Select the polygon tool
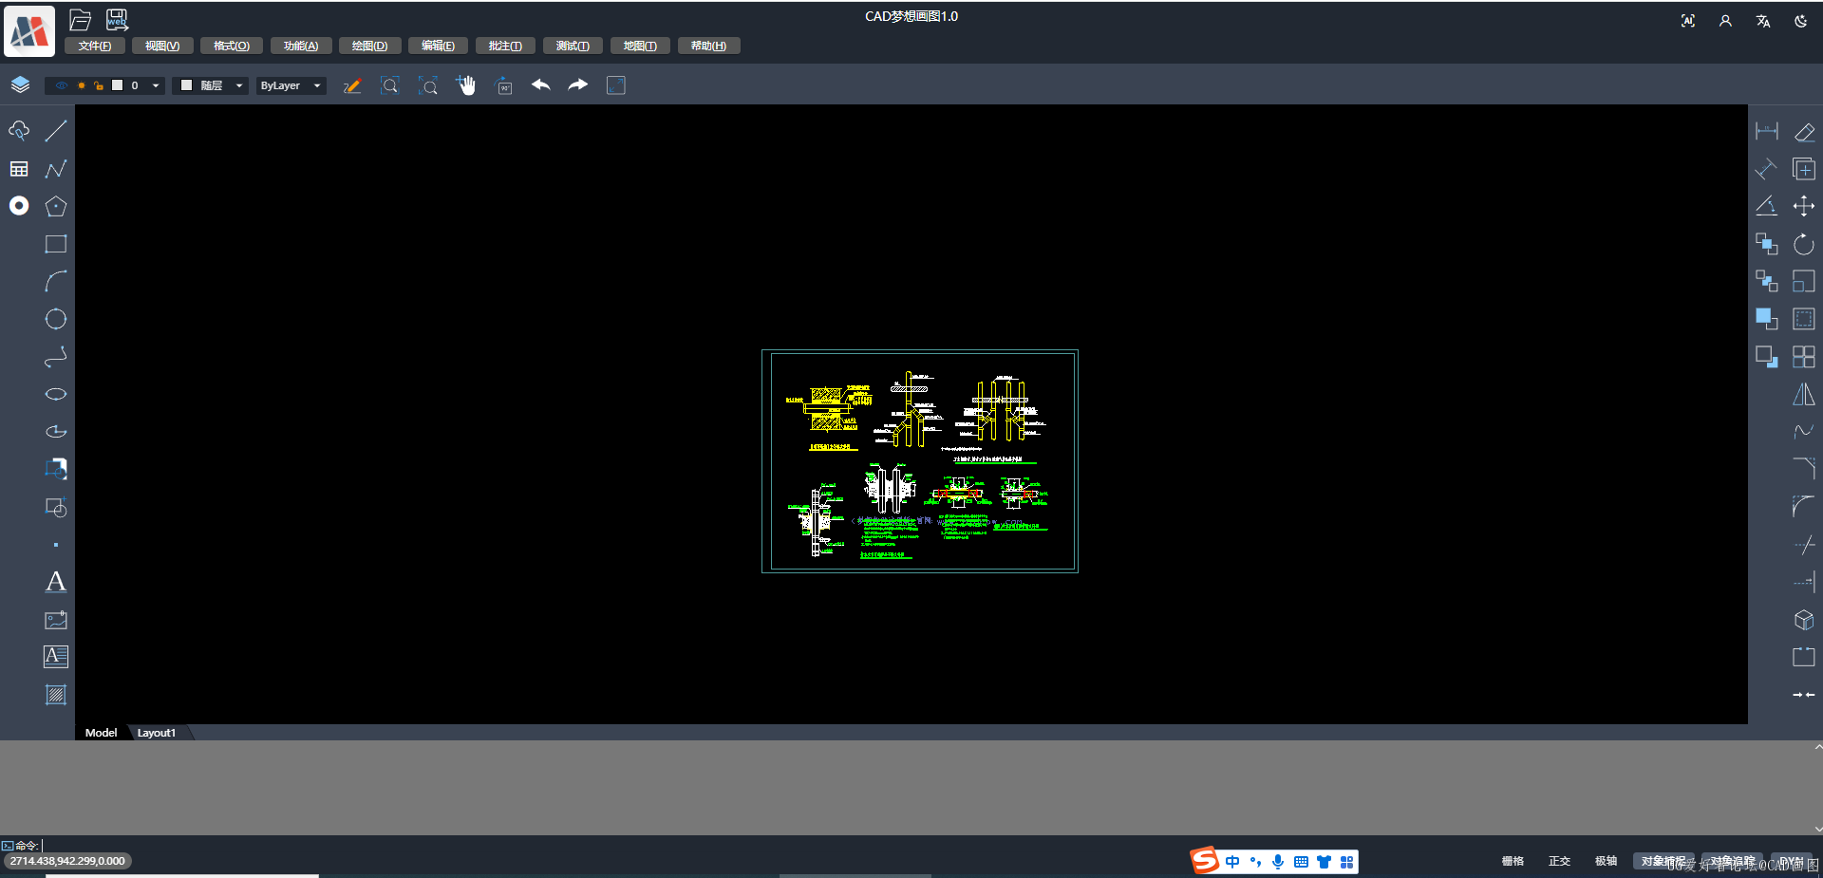Screen dimensions: 1823x878 (56, 206)
